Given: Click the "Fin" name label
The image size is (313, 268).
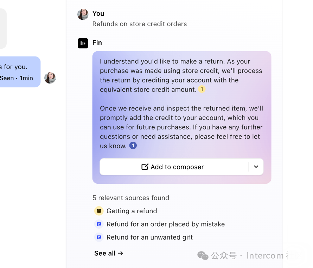Looking at the screenshot, I should [x=97, y=43].
